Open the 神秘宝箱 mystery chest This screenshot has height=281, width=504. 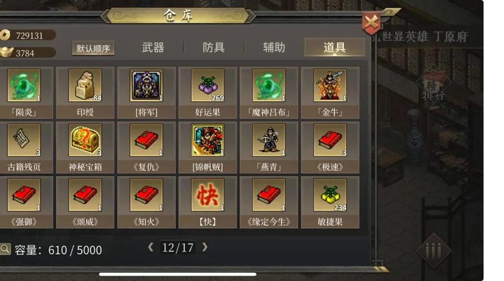pos(85,147)
